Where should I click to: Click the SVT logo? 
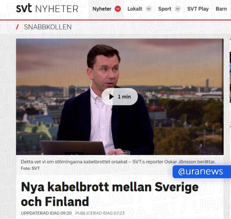(x=24, y=8)
